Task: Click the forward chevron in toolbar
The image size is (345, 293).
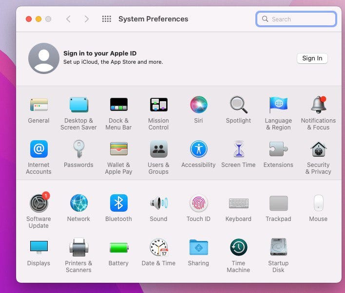Action: [x=86, y=19]
